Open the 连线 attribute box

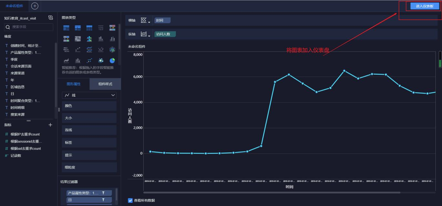click(89, 130)
